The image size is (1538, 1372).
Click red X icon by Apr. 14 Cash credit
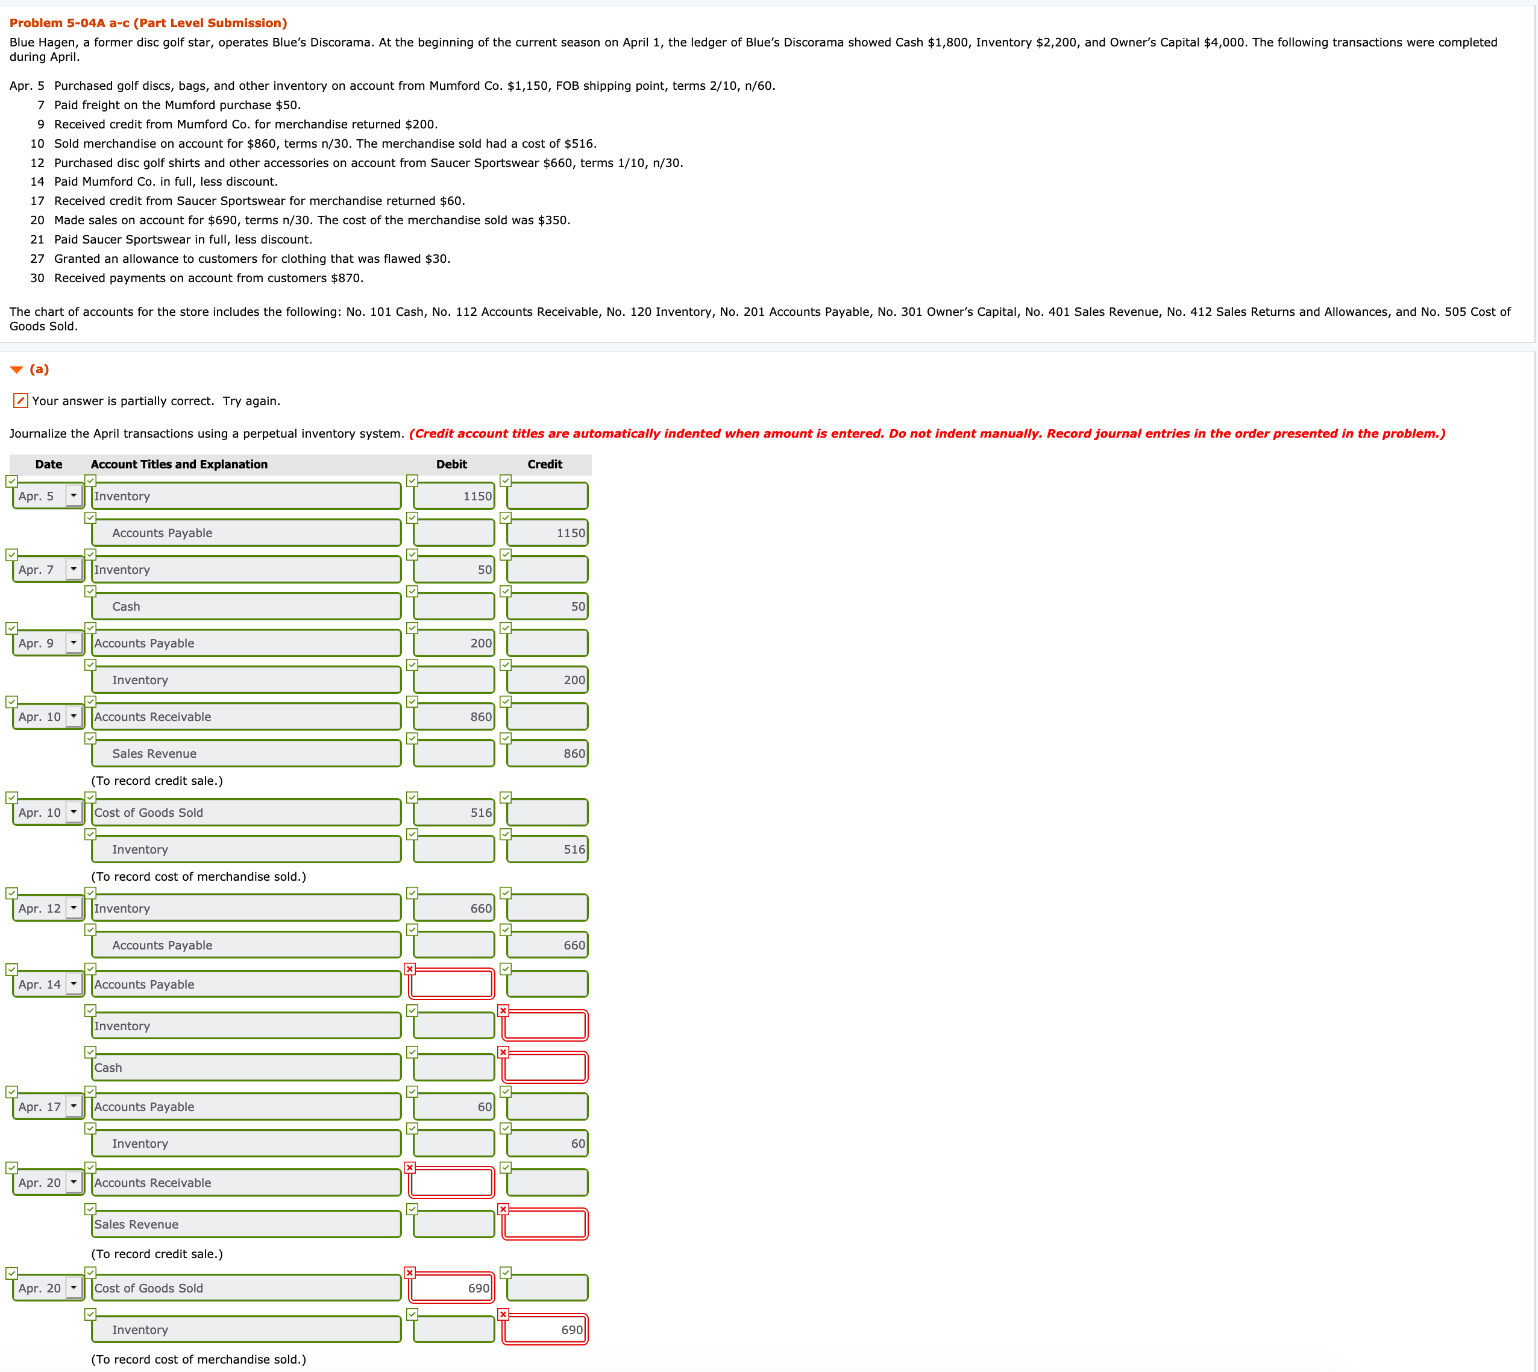click(503, 1052)
